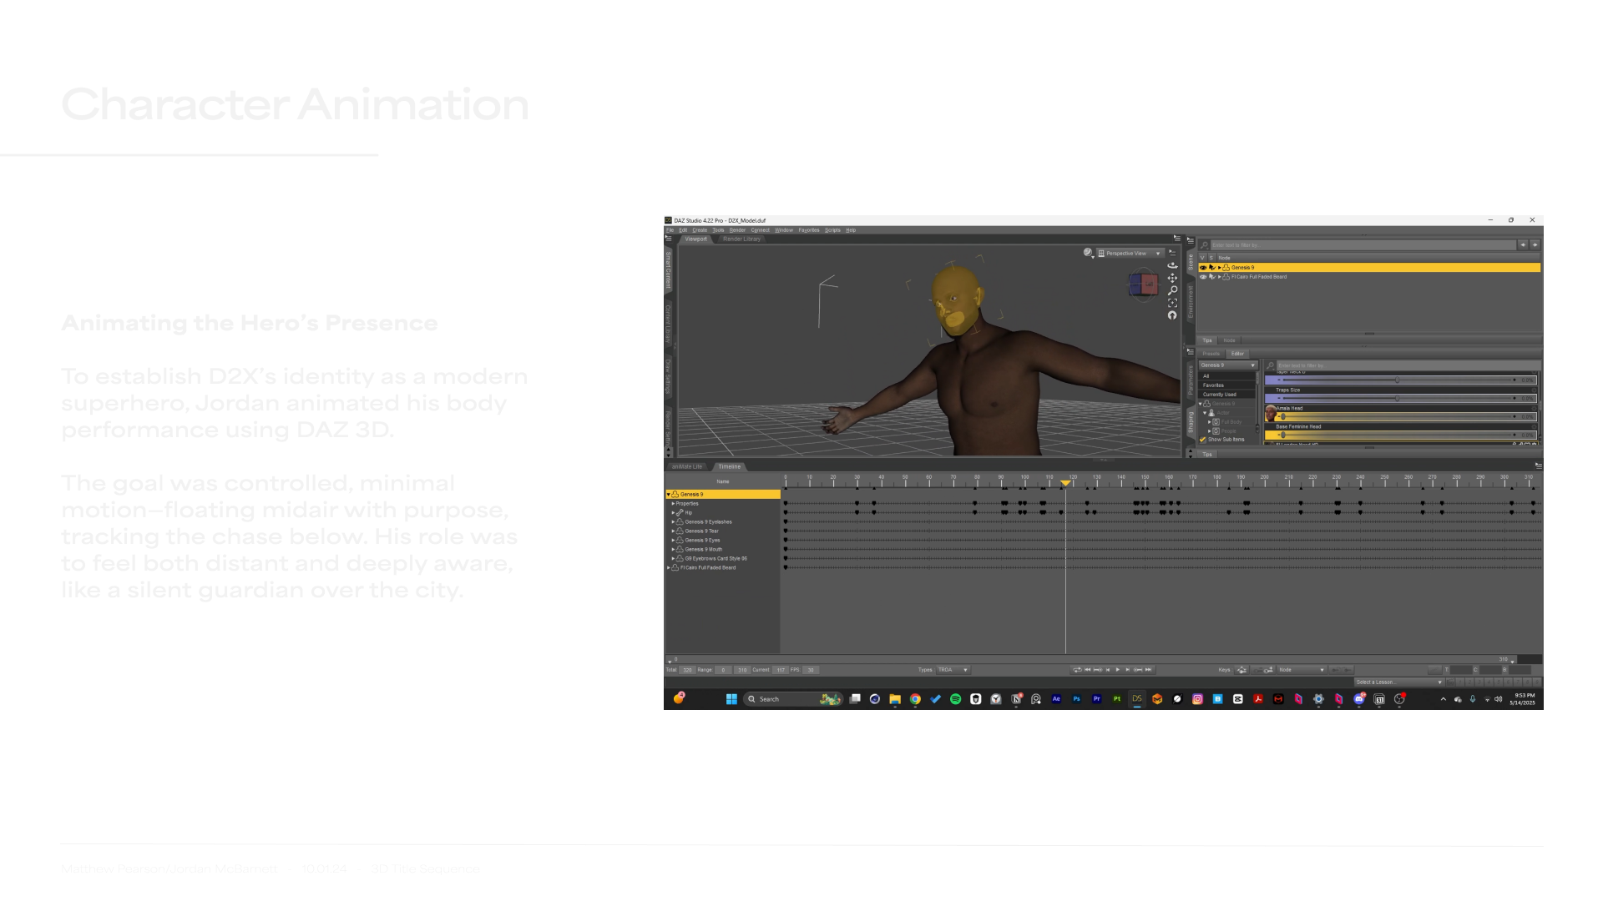This screenshot has height=901, width=1603.
Task: Switch to the Render Library tab
Action: tap(741, 239)
